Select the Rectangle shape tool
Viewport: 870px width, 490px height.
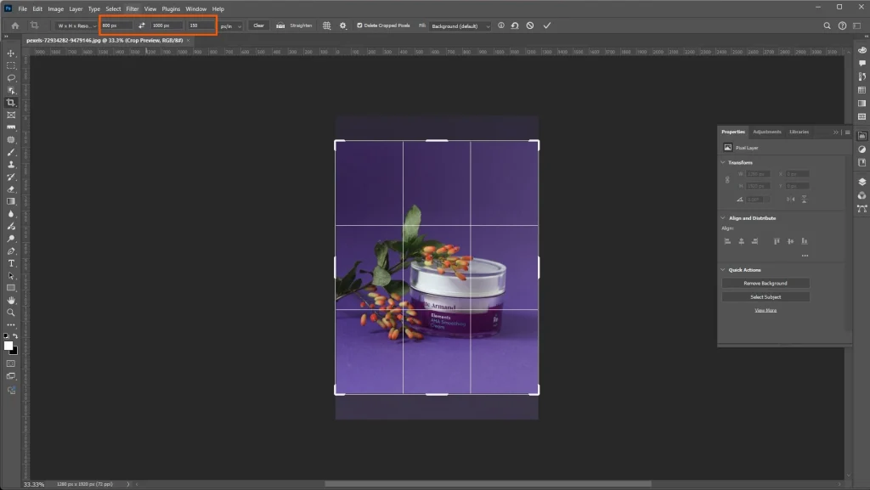click(11, 288)
